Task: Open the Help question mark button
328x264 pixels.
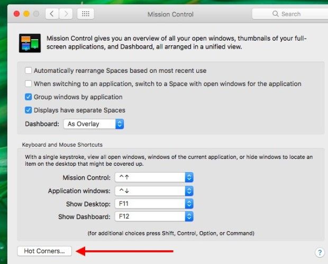Action: 319,252
